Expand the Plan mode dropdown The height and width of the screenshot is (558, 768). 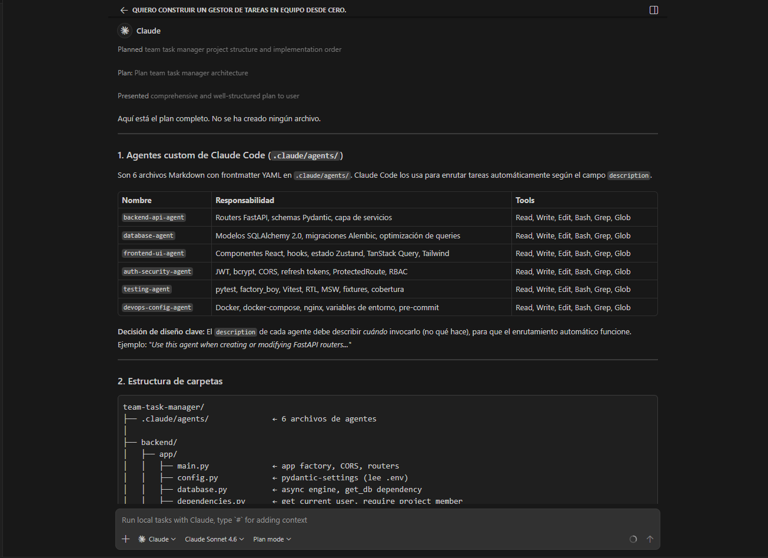[272, 539]
